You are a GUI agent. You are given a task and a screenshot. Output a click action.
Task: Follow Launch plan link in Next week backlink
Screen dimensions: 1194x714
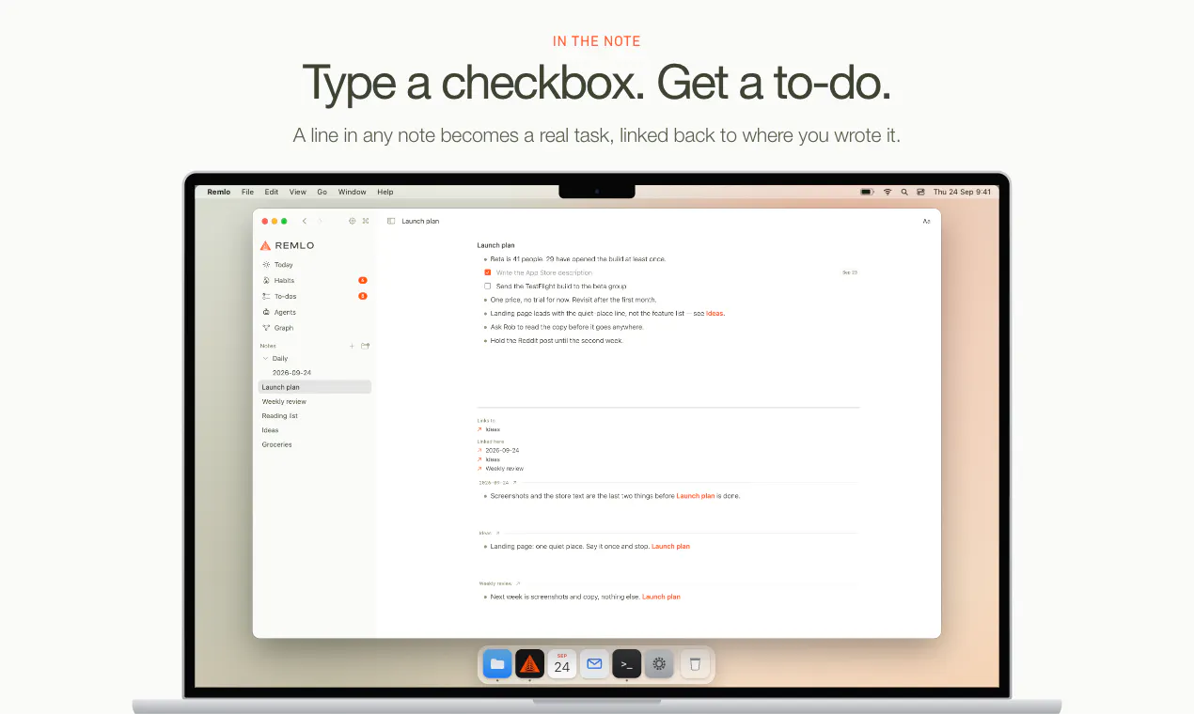click(x=661, y=597)
